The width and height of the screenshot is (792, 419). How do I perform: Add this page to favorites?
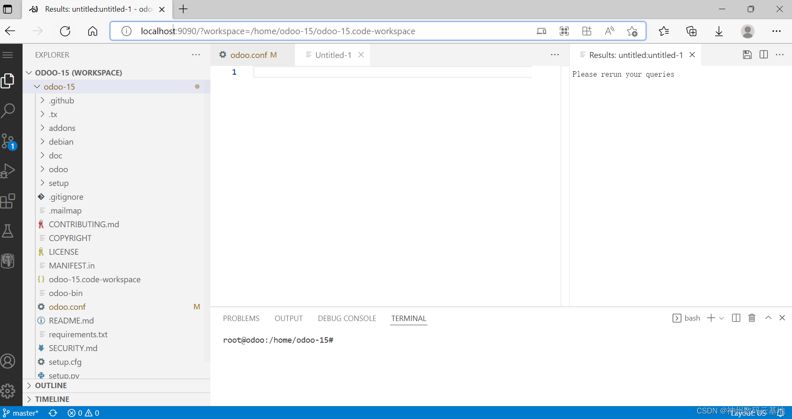click(632, 31)
